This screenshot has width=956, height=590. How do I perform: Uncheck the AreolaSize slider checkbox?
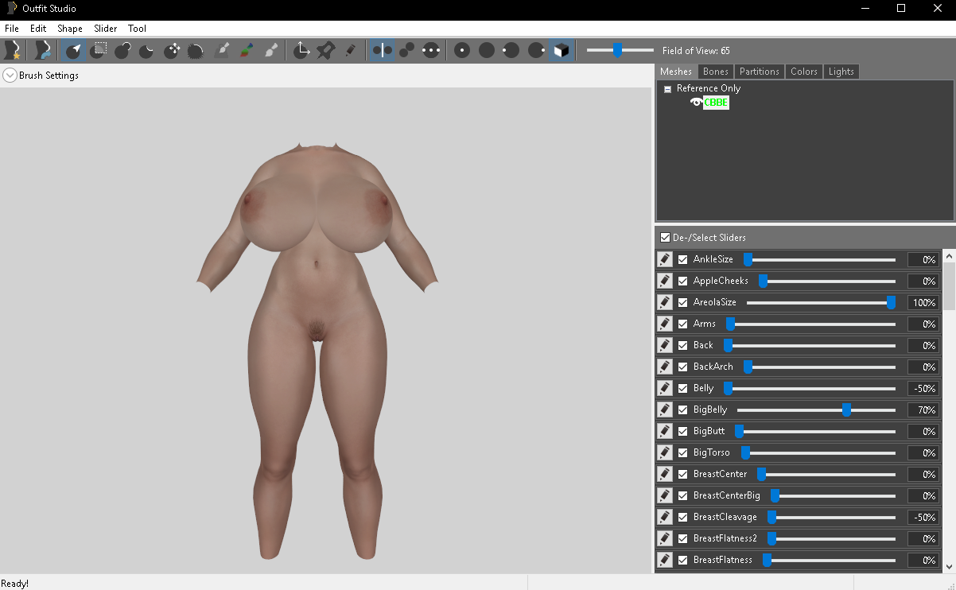click(x=682, y=303)
